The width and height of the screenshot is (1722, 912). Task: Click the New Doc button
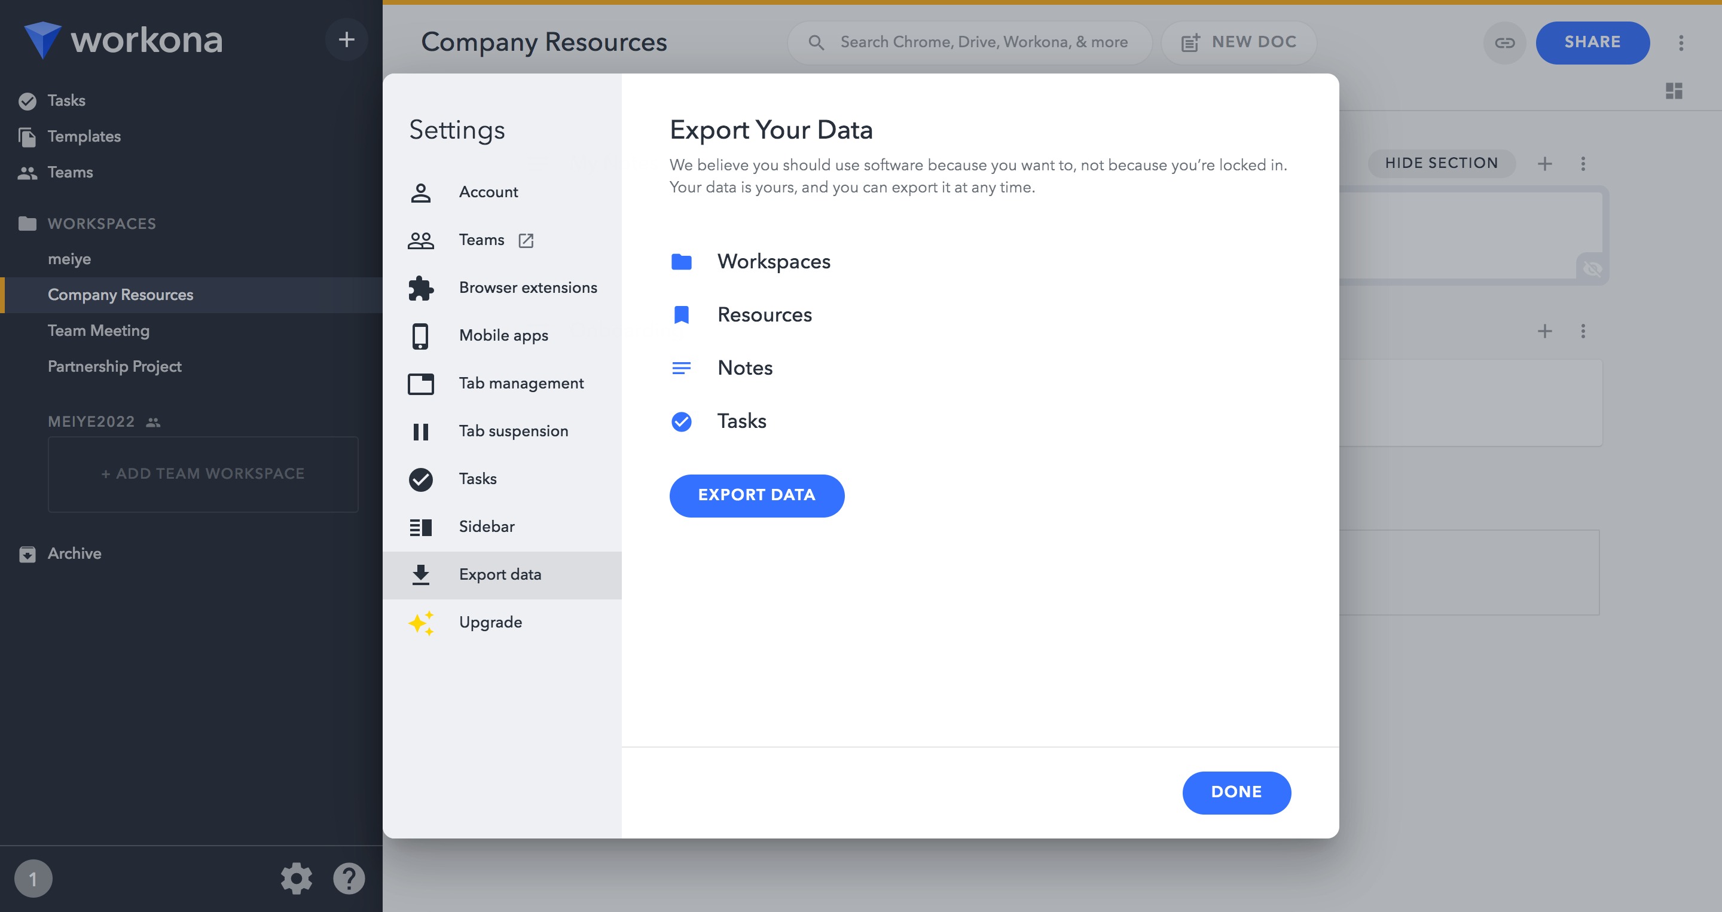[x=1239, y=42]
